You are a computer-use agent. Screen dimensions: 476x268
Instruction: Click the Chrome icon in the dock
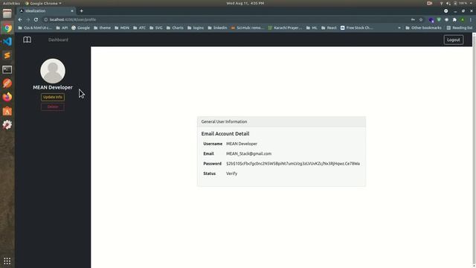coord(7,28)
